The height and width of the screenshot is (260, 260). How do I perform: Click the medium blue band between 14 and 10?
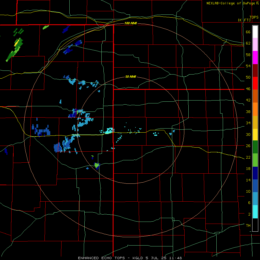pyautogui.click(x=255, y=186)
